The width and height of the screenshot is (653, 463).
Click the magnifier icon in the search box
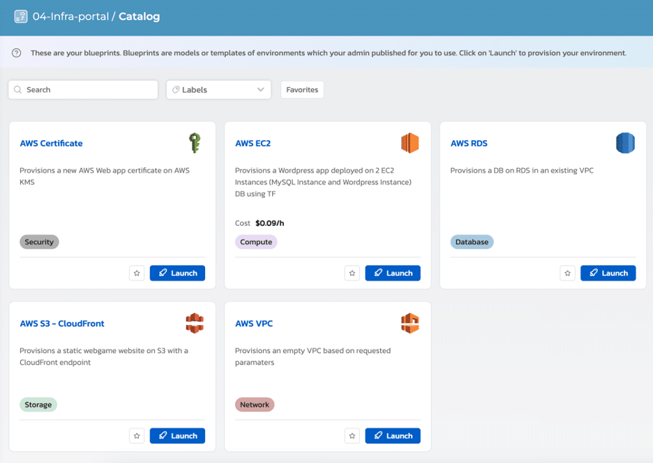[x=18, y=90]
